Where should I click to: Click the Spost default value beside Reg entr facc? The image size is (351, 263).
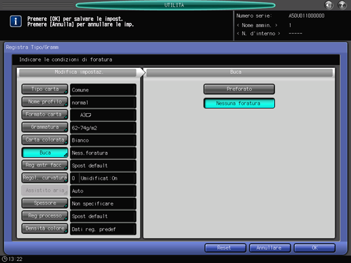pos(103,165)
